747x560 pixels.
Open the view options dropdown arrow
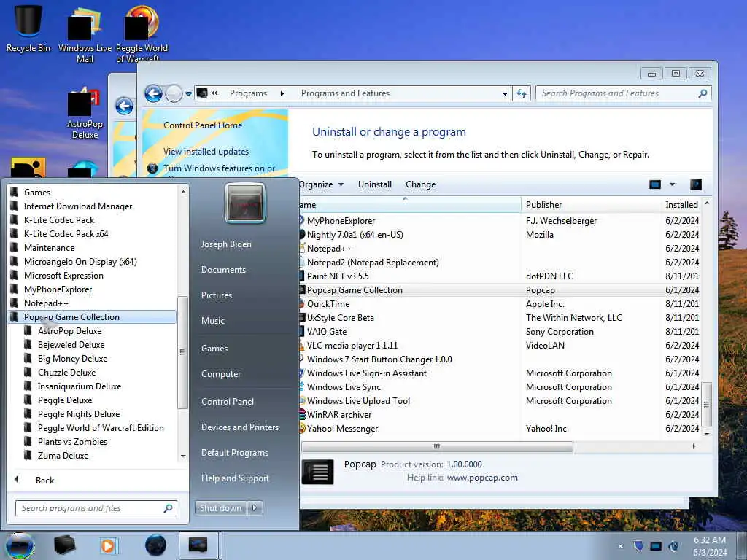pyautogui.click(x=672, y=184)
